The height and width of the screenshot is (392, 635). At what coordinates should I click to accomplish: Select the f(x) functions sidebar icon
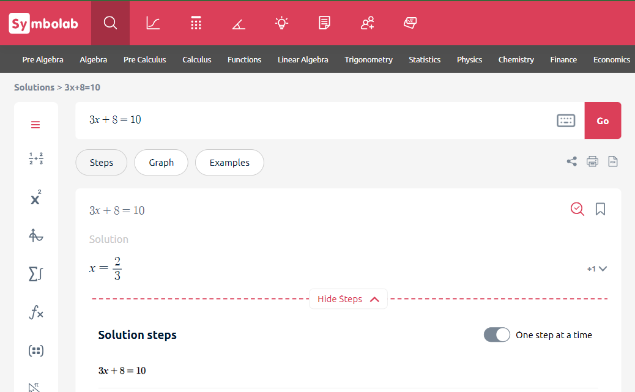36,312
